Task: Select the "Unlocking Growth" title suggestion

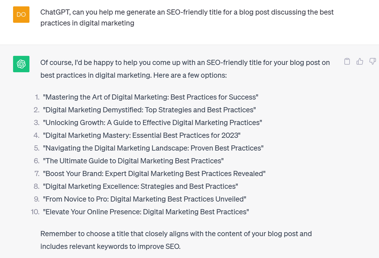Action: (152, 123)
